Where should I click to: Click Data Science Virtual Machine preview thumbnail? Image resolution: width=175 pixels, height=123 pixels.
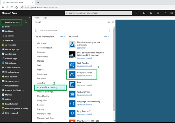72,55
